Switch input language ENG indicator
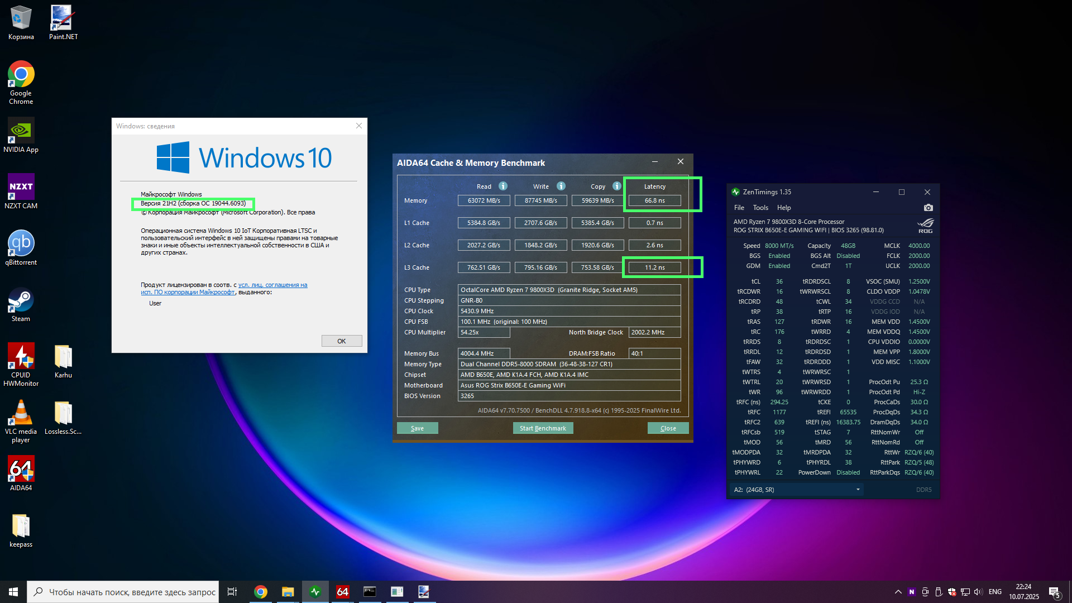The width and height of the screenshot is (1072, 603). click(995, 592)
